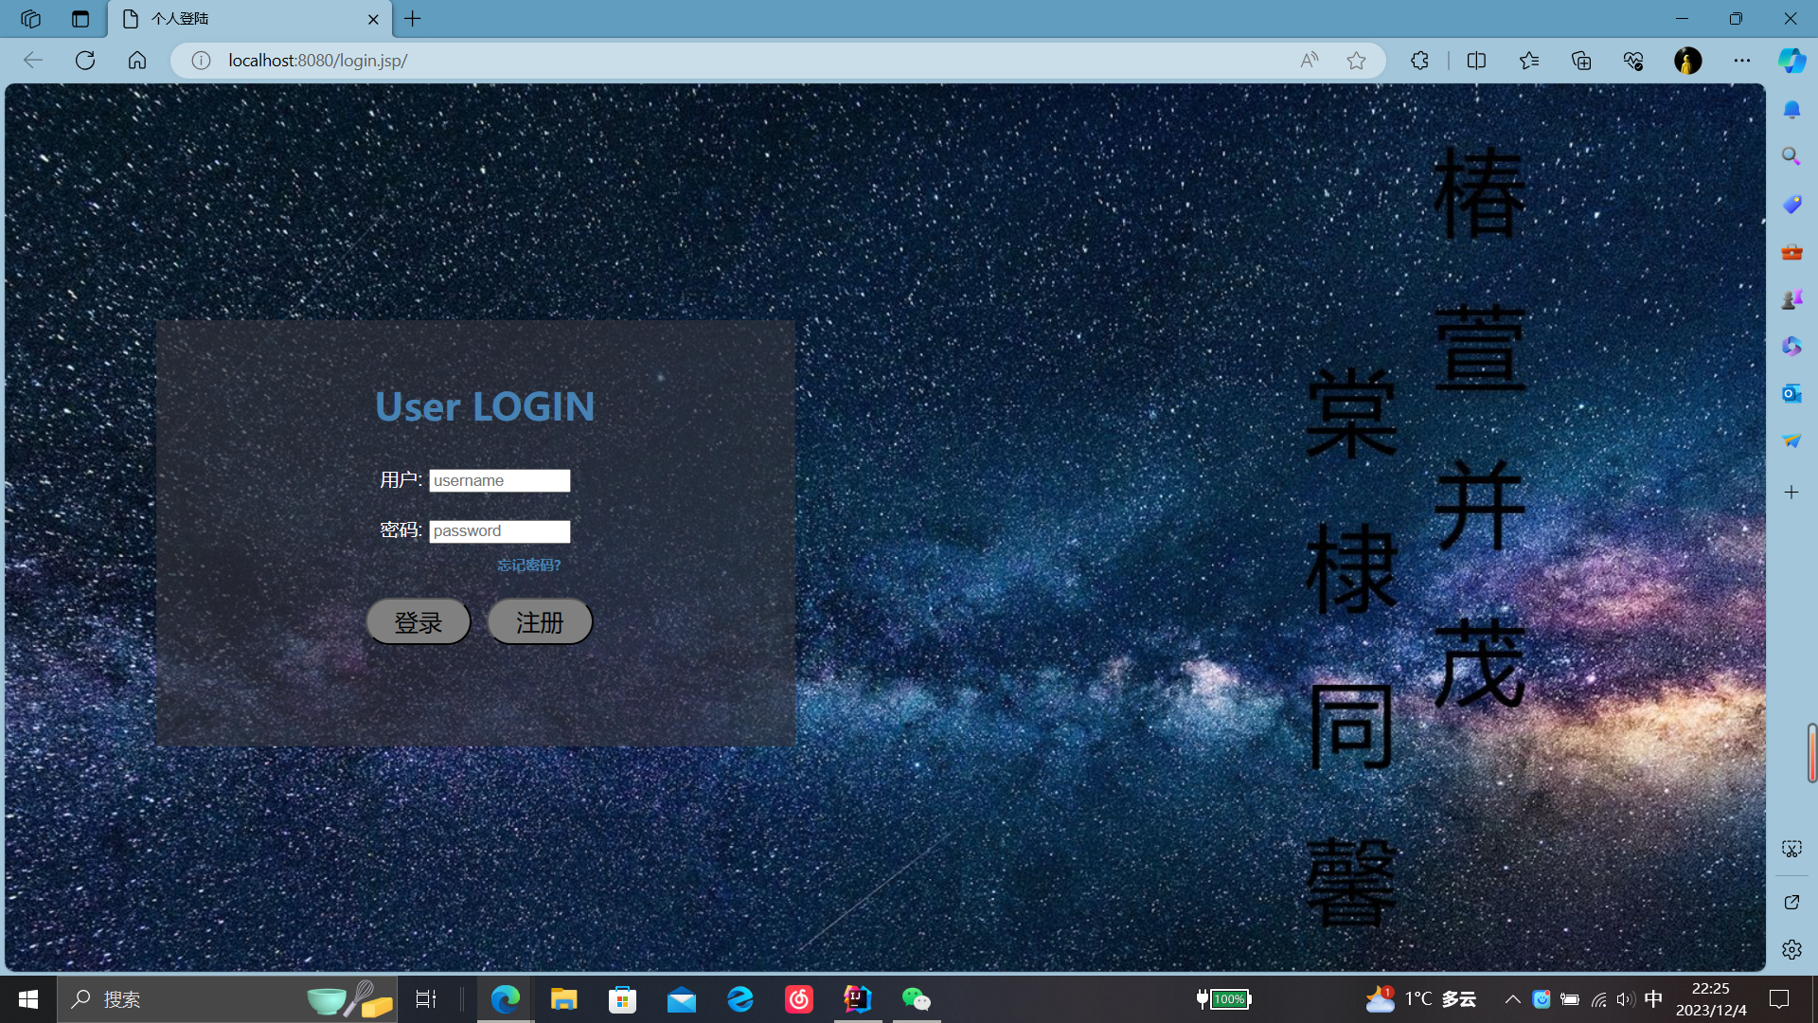Screen dimensions: 1818x1023
Task: Open Outlook icon in Edge sidebar
Action: [1791, 393]
